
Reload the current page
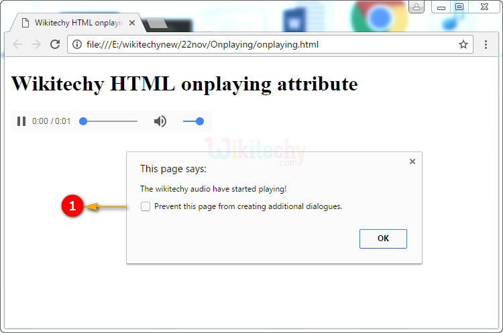[x=55, y=45]
